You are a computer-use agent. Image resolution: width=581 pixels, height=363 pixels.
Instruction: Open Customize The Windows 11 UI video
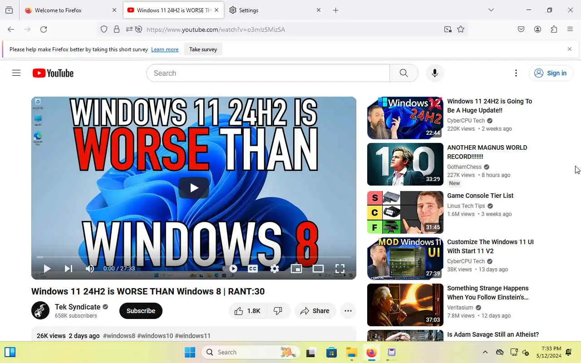pyautogui.click(x=490, y=246)
